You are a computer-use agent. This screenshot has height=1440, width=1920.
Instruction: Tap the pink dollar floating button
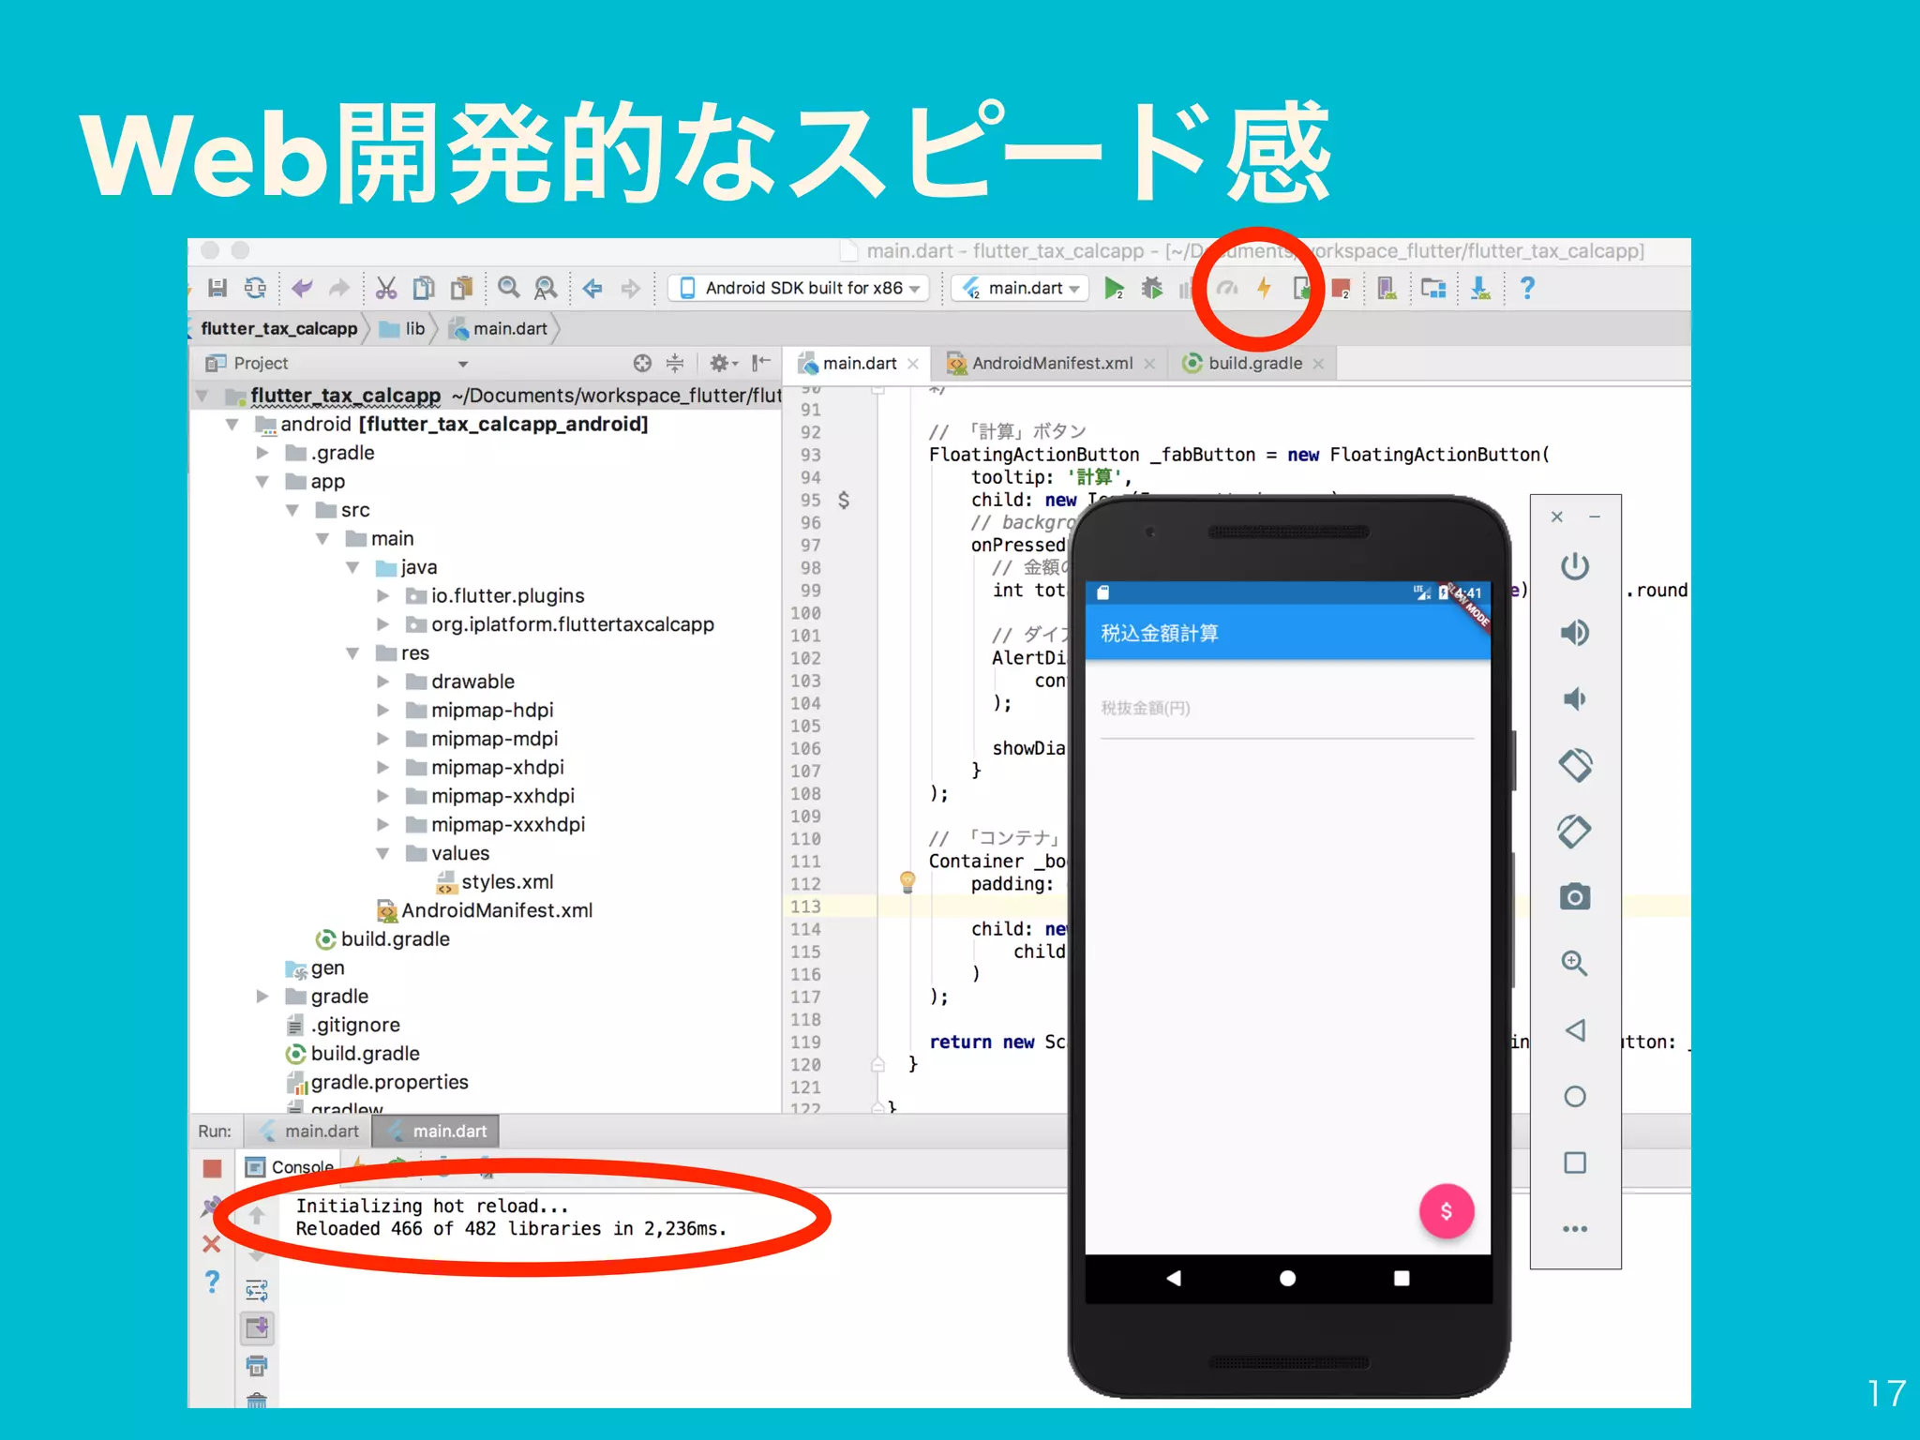coord(1446,1211)
